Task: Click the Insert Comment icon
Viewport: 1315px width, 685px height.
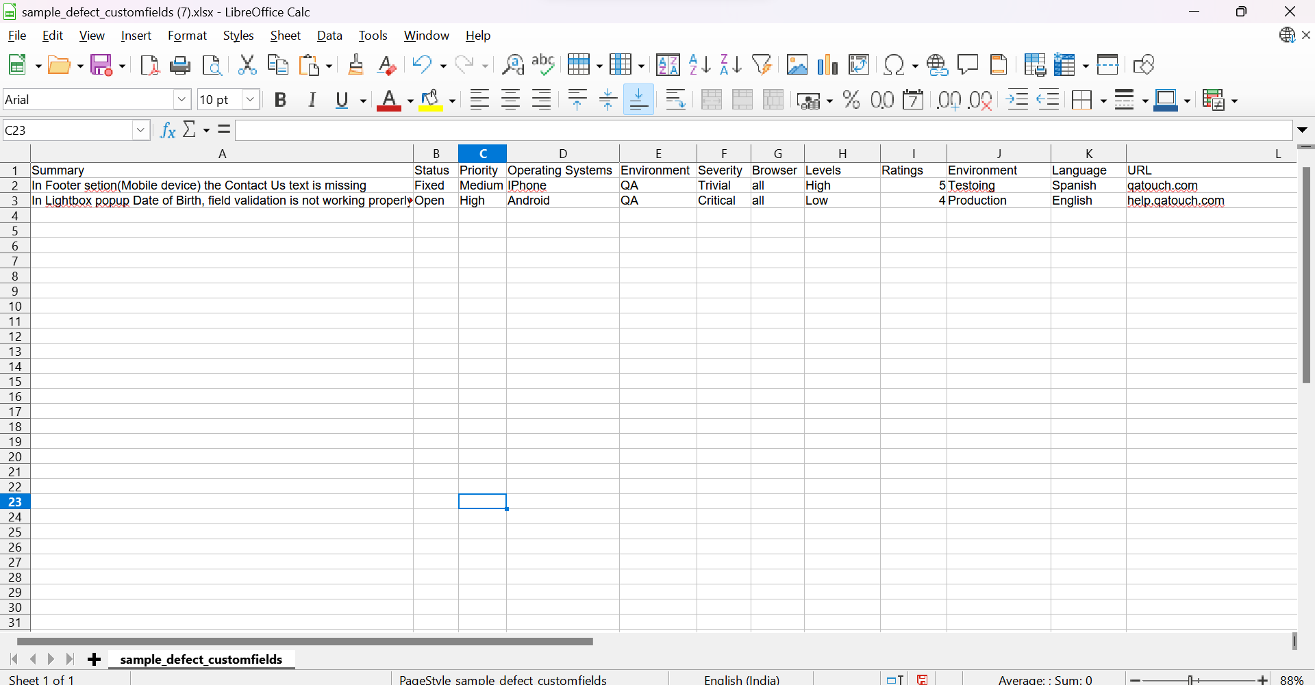Action: click(x=968, y=65)
